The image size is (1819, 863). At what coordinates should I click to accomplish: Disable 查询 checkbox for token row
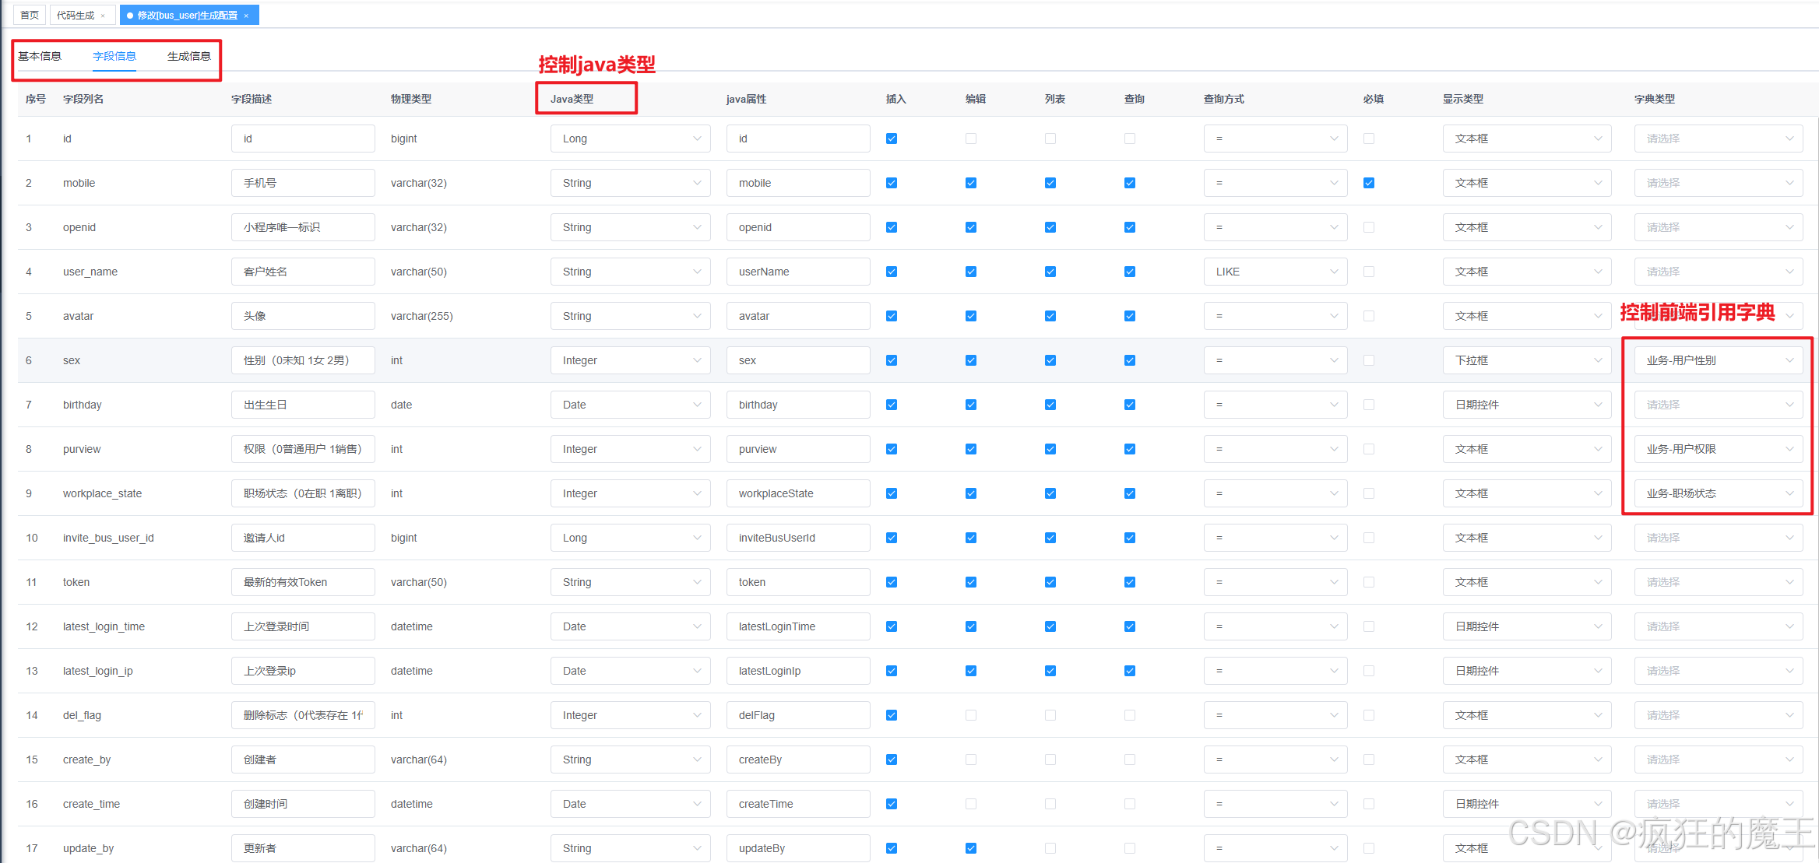point(1130,582)
